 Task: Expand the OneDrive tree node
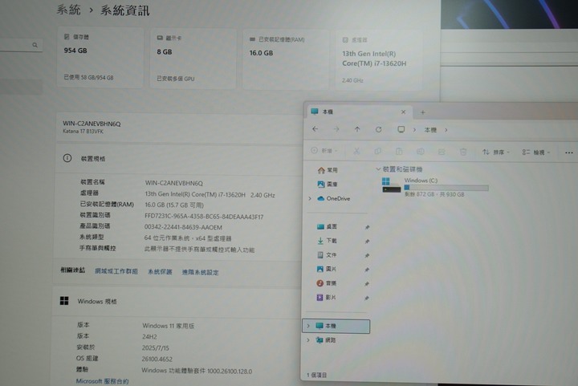310,198
